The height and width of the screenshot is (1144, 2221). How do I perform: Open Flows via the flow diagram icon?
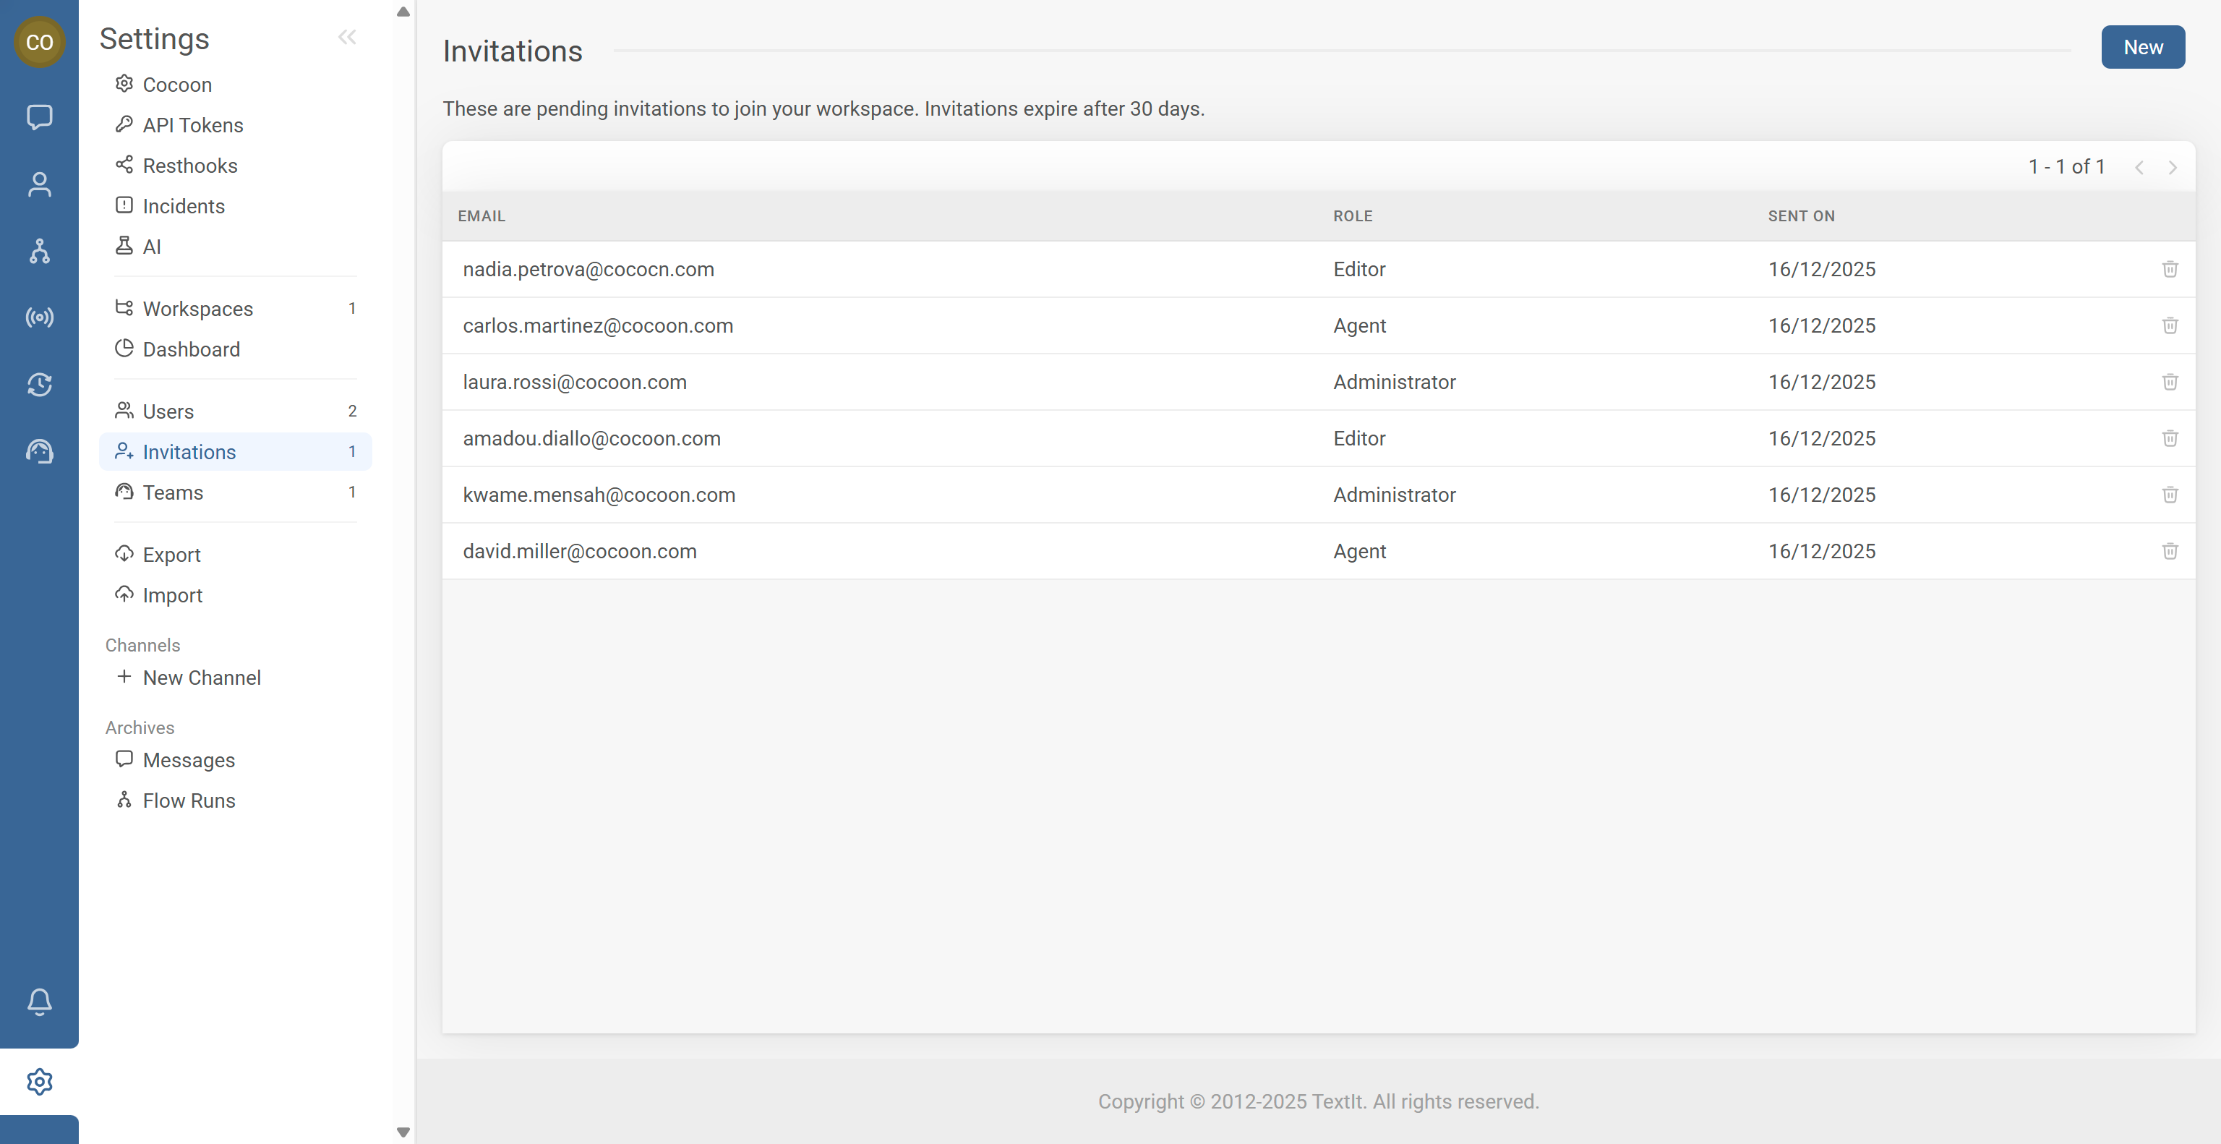click(x=40, y=251)
